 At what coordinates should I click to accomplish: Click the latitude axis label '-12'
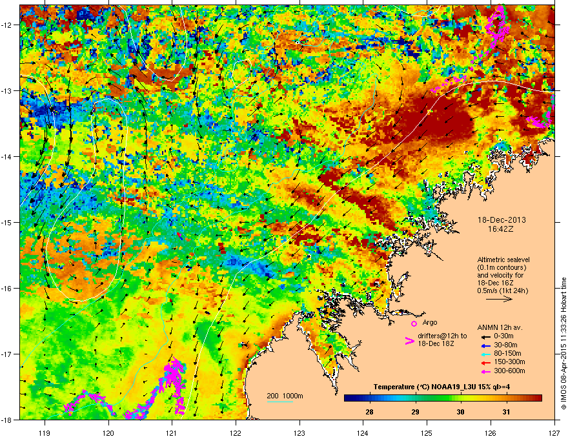coord(6,25)
